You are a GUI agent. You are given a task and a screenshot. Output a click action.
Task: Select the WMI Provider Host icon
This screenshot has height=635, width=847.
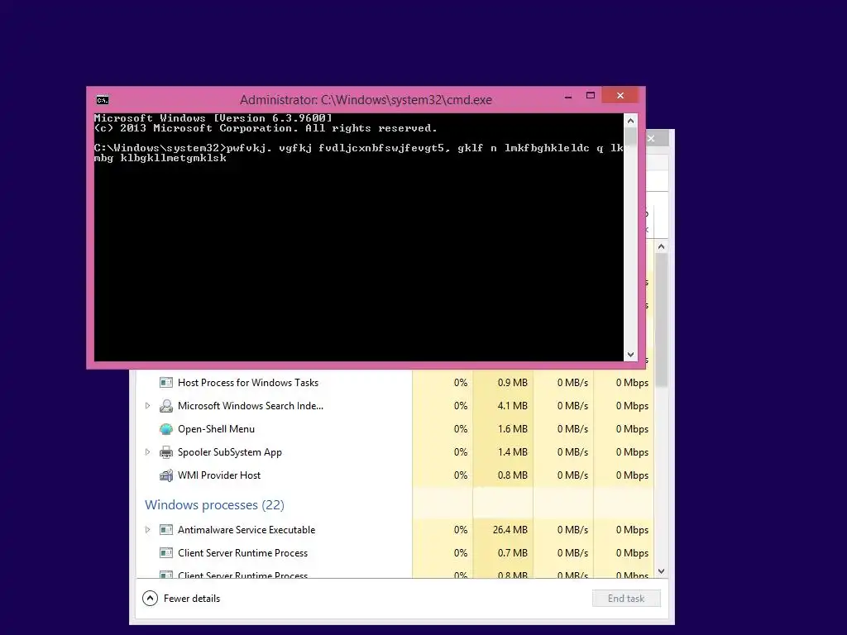[x=165, y=475]
